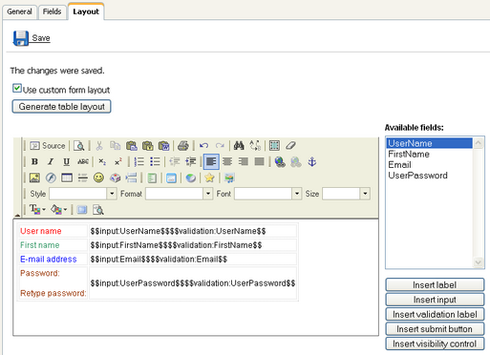The height and width of the screenshot is (355, 490).
Task: Open the Format dropdown
Action: 208,194
